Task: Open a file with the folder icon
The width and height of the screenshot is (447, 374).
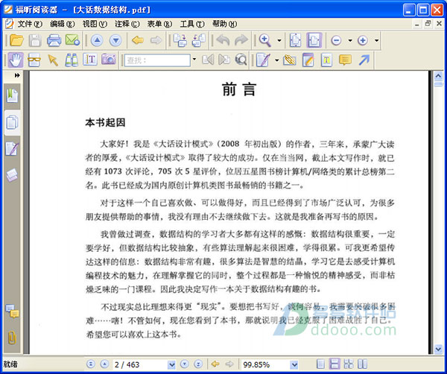Action: click(16, 40)
